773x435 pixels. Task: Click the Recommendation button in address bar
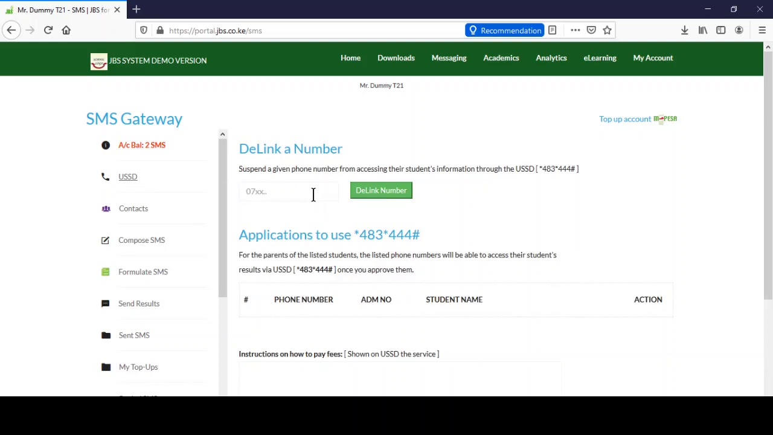(505, 30)
